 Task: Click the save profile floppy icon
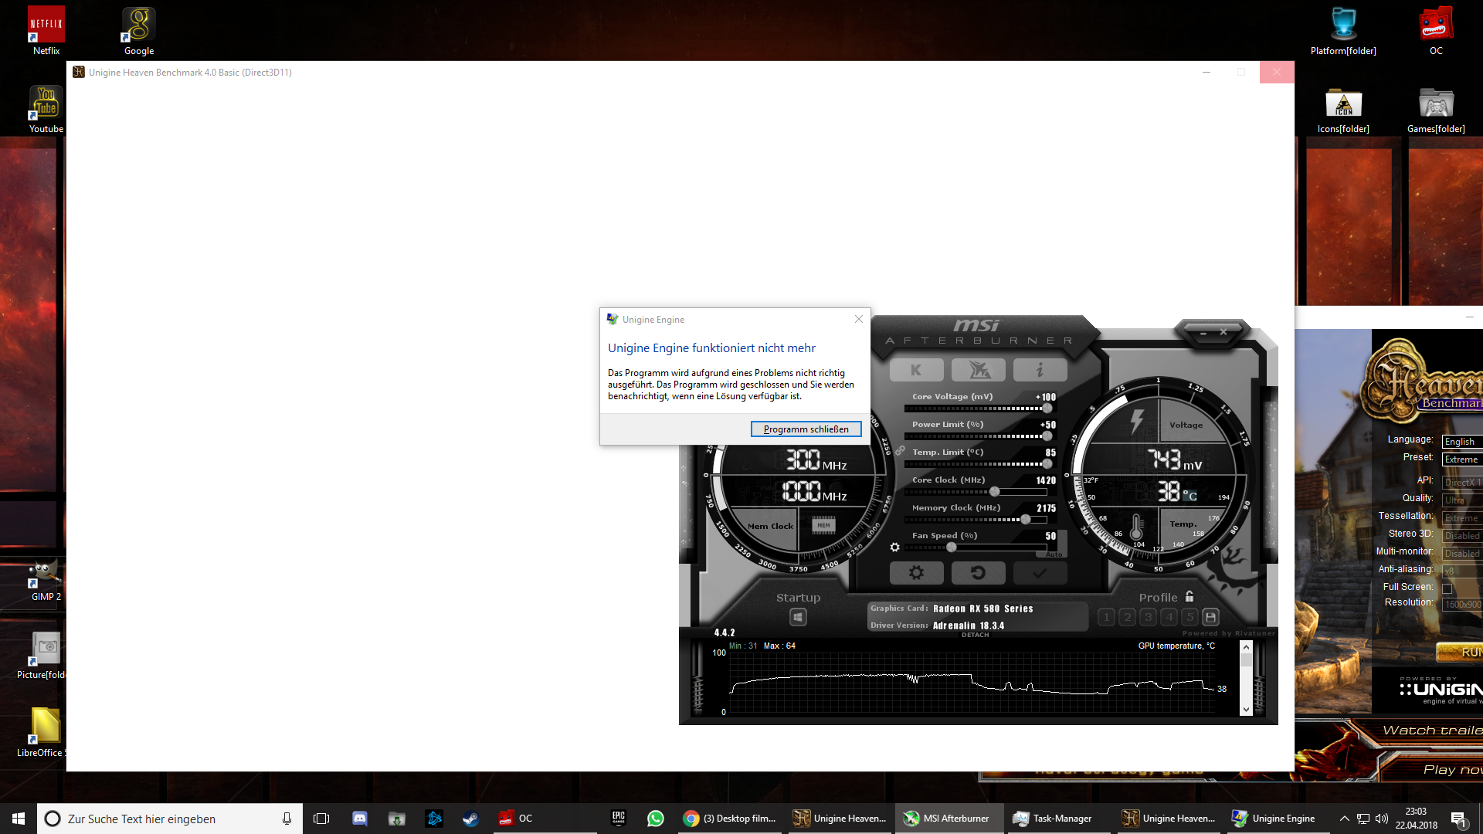[1210, 617]
